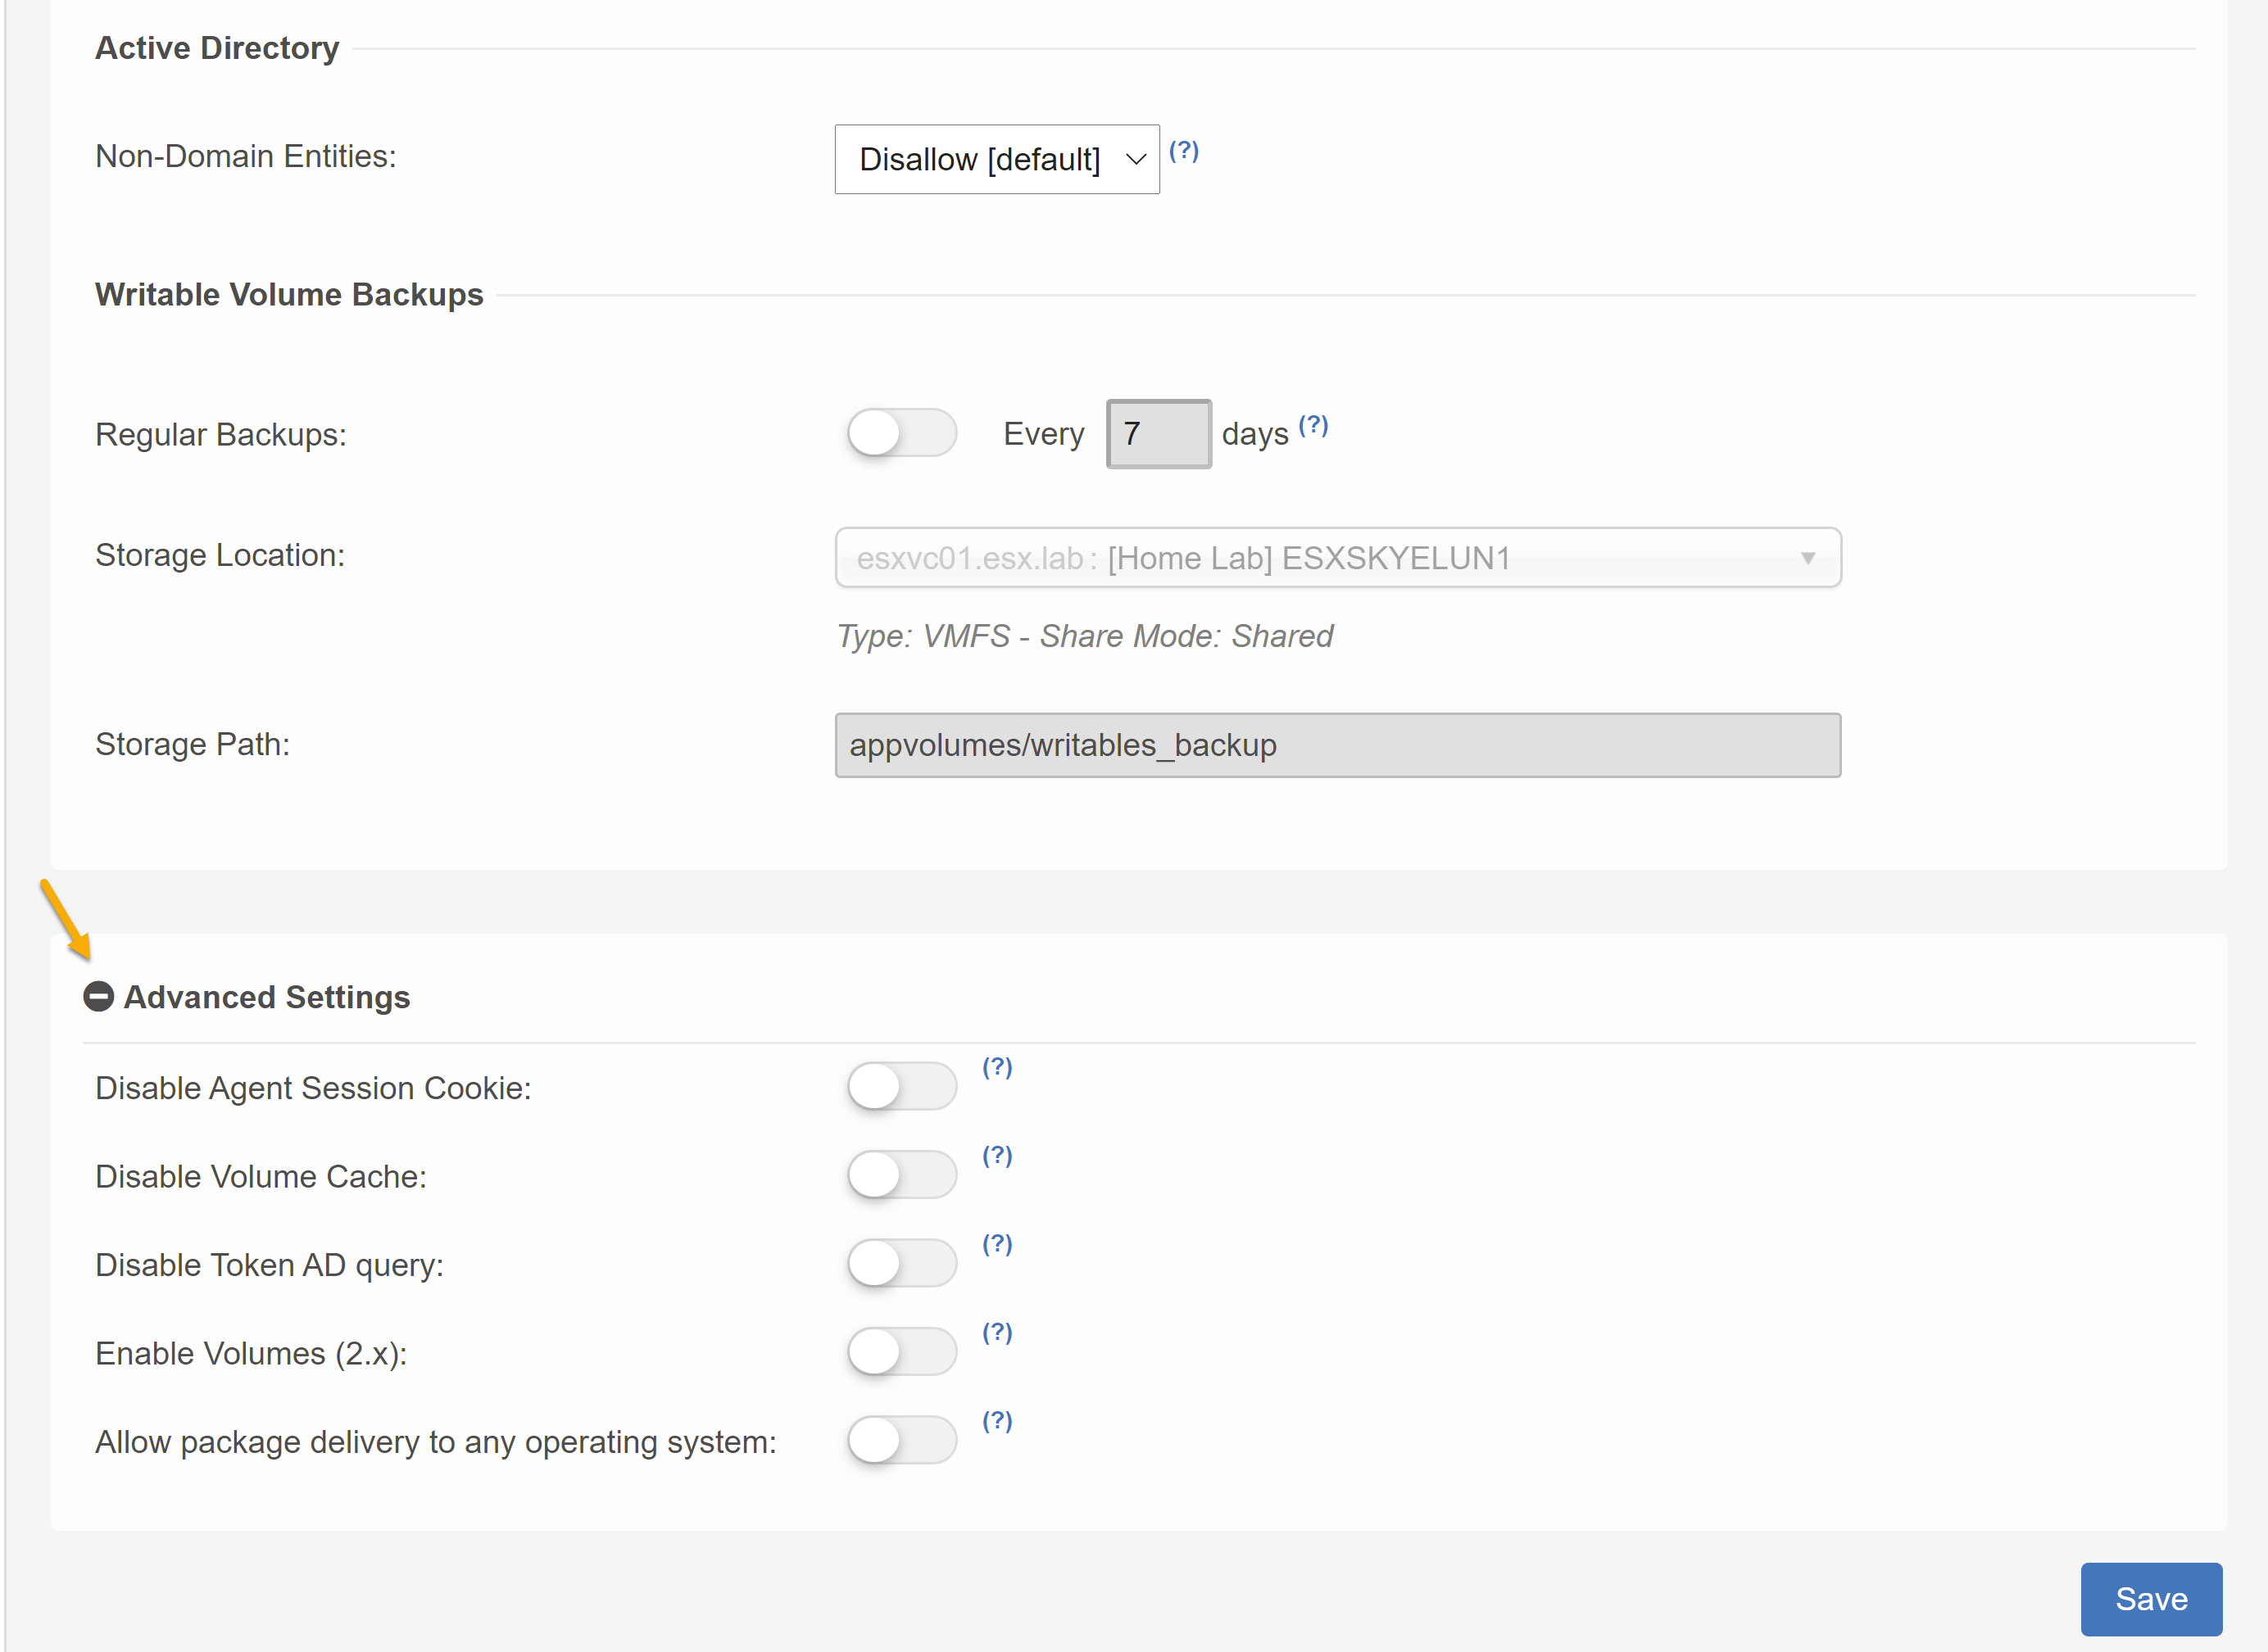Click the Type: VMFS - Share Mode text

(x=1085, y=636)
